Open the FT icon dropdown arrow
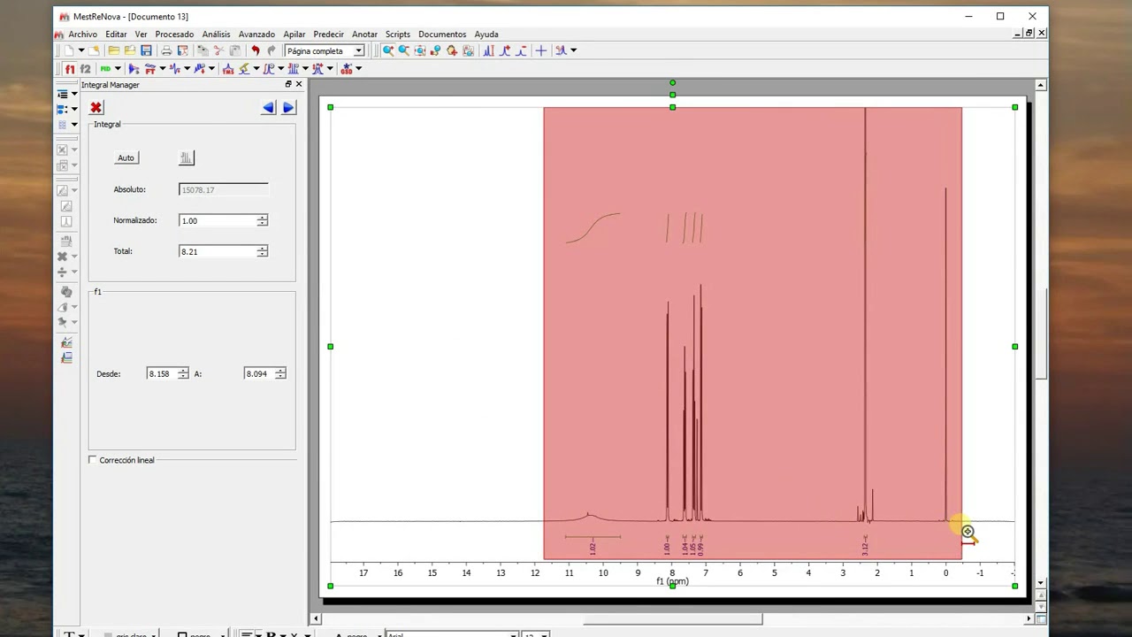The width and height of the screenshot is (1132, 637). 162,68
